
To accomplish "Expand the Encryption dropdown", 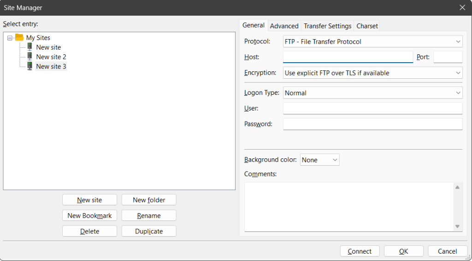I will pos(372,73).
